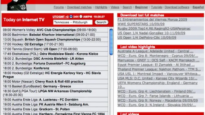
Task: Open OCS Safi - KACM Marrakech highlight
Action: coord(158,60)
